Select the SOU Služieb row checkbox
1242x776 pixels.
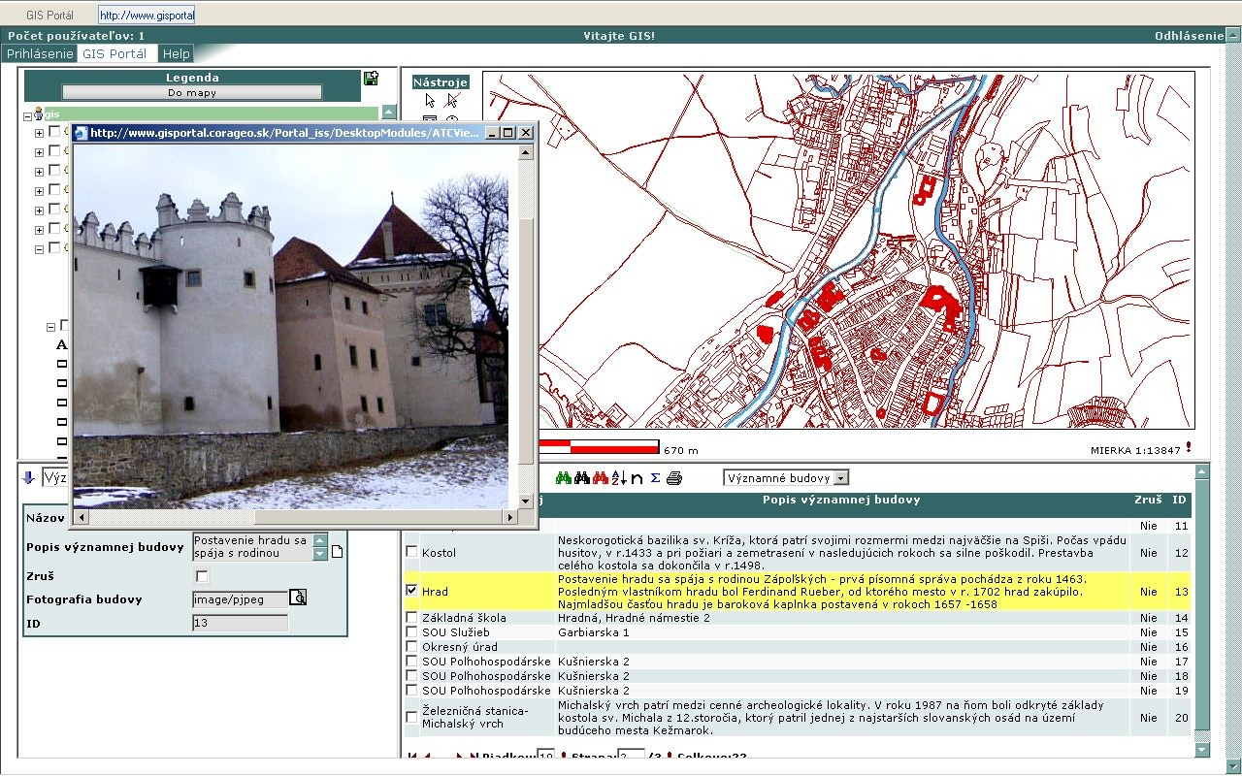412,631
